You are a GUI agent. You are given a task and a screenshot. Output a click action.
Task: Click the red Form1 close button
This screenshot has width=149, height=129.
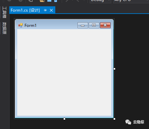105,25
